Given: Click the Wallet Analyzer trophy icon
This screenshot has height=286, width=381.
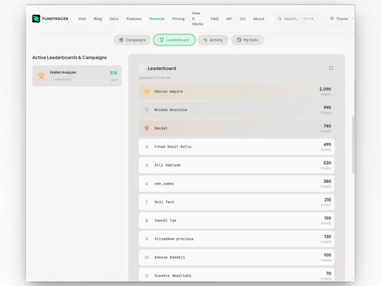Looking at the screenshot, I should [41, 76].
